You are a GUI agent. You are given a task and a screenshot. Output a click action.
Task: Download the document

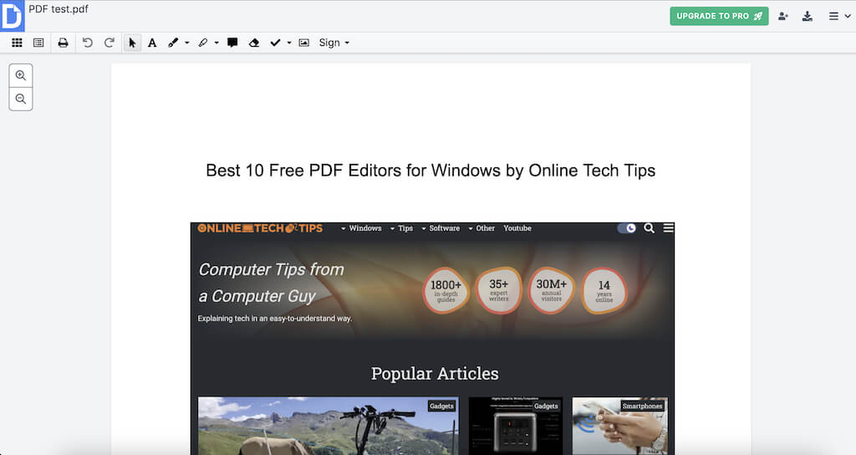(808, 17)
